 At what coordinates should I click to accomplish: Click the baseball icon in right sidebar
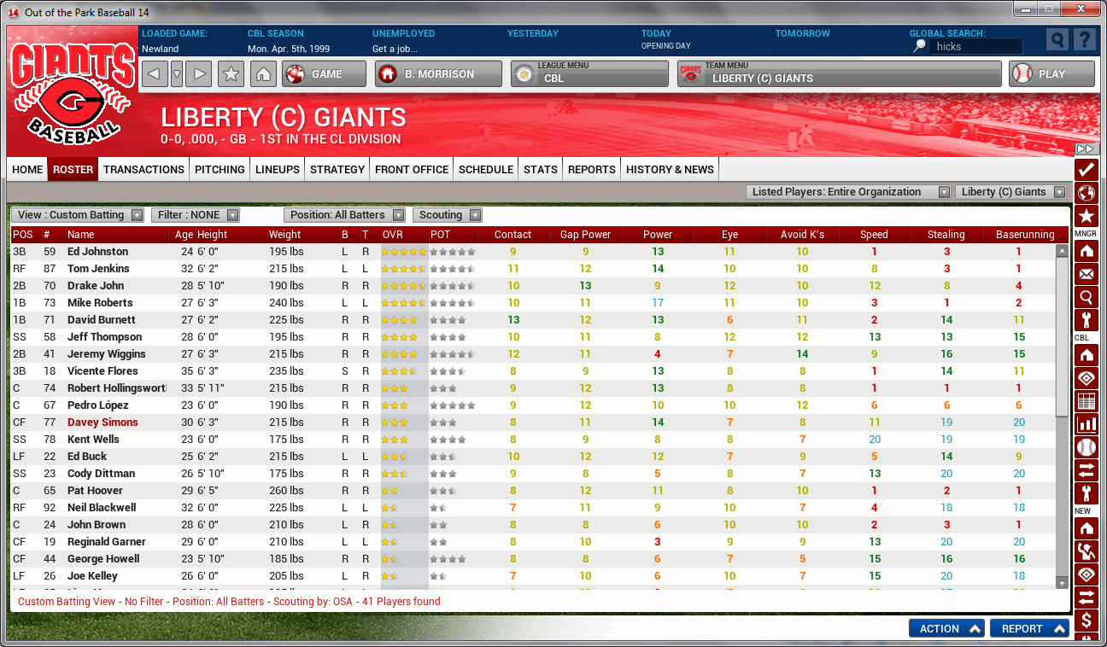1086,447
